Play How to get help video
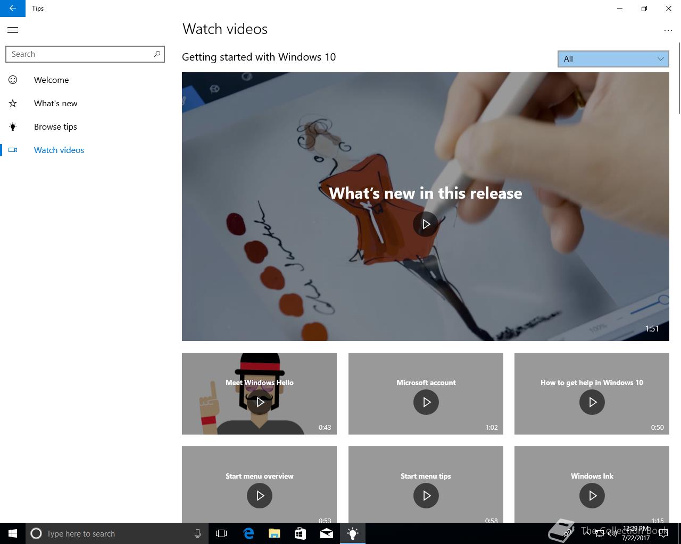The height and width of the screenshot is (544, 681). [592, 402]
